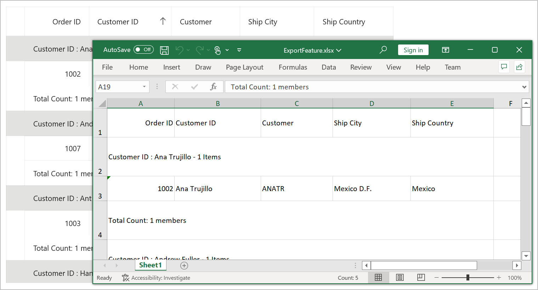Open the Touch/Mouse mode dropdown arrow

click(x=227, y=50)
